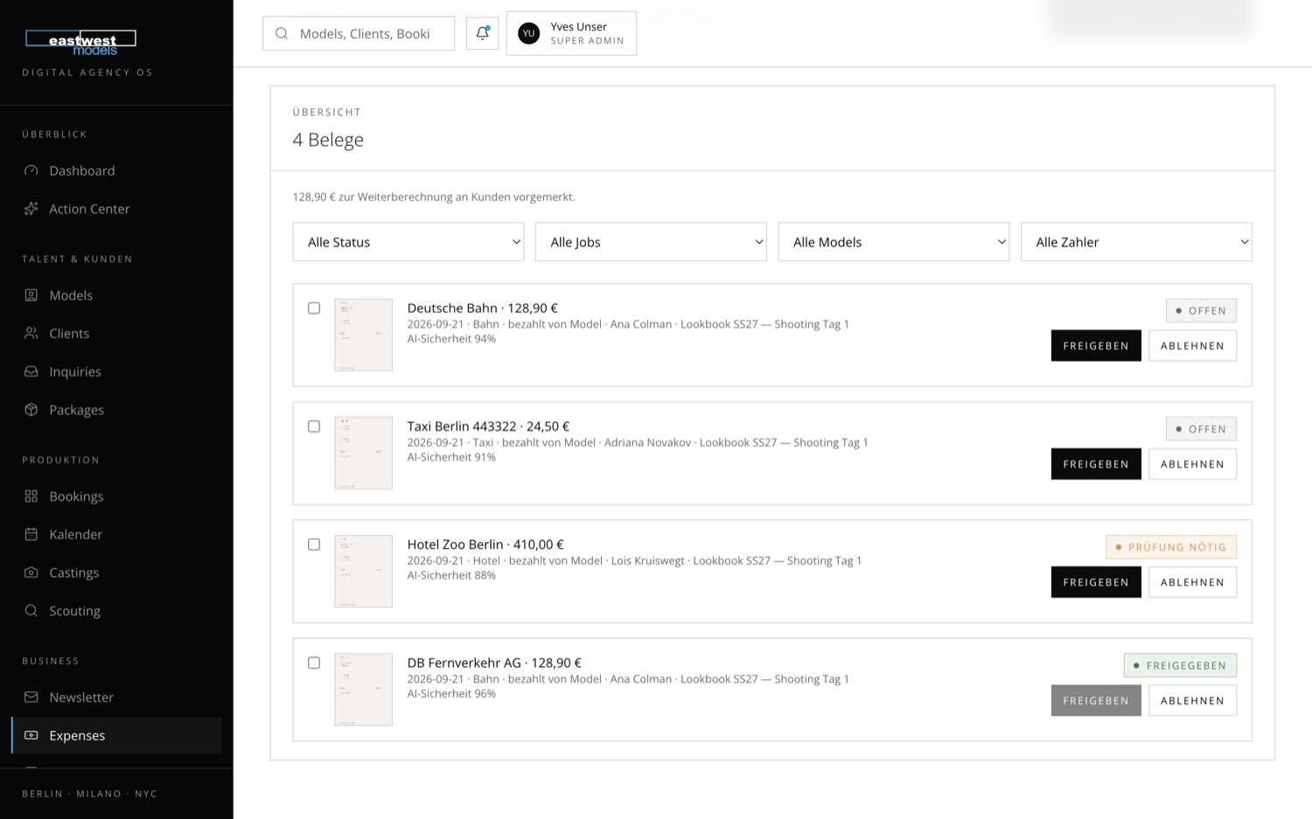
Task: Open the Kalender calendar icon
Action: [31, 534]
